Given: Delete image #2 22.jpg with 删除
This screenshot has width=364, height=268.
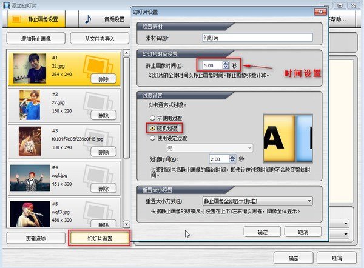Looking at the screenshot, I should [104, 116].
